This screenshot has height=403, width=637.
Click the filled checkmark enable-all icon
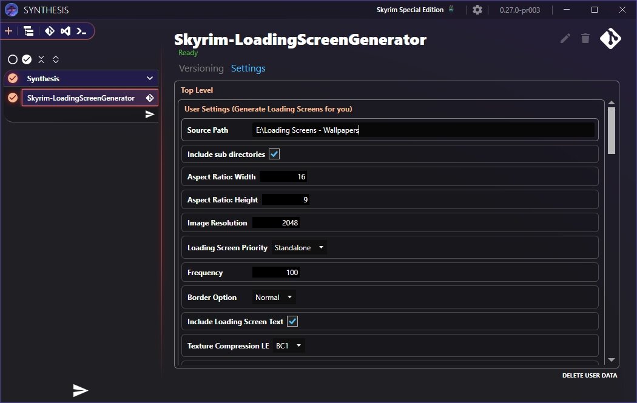point(27,59)
